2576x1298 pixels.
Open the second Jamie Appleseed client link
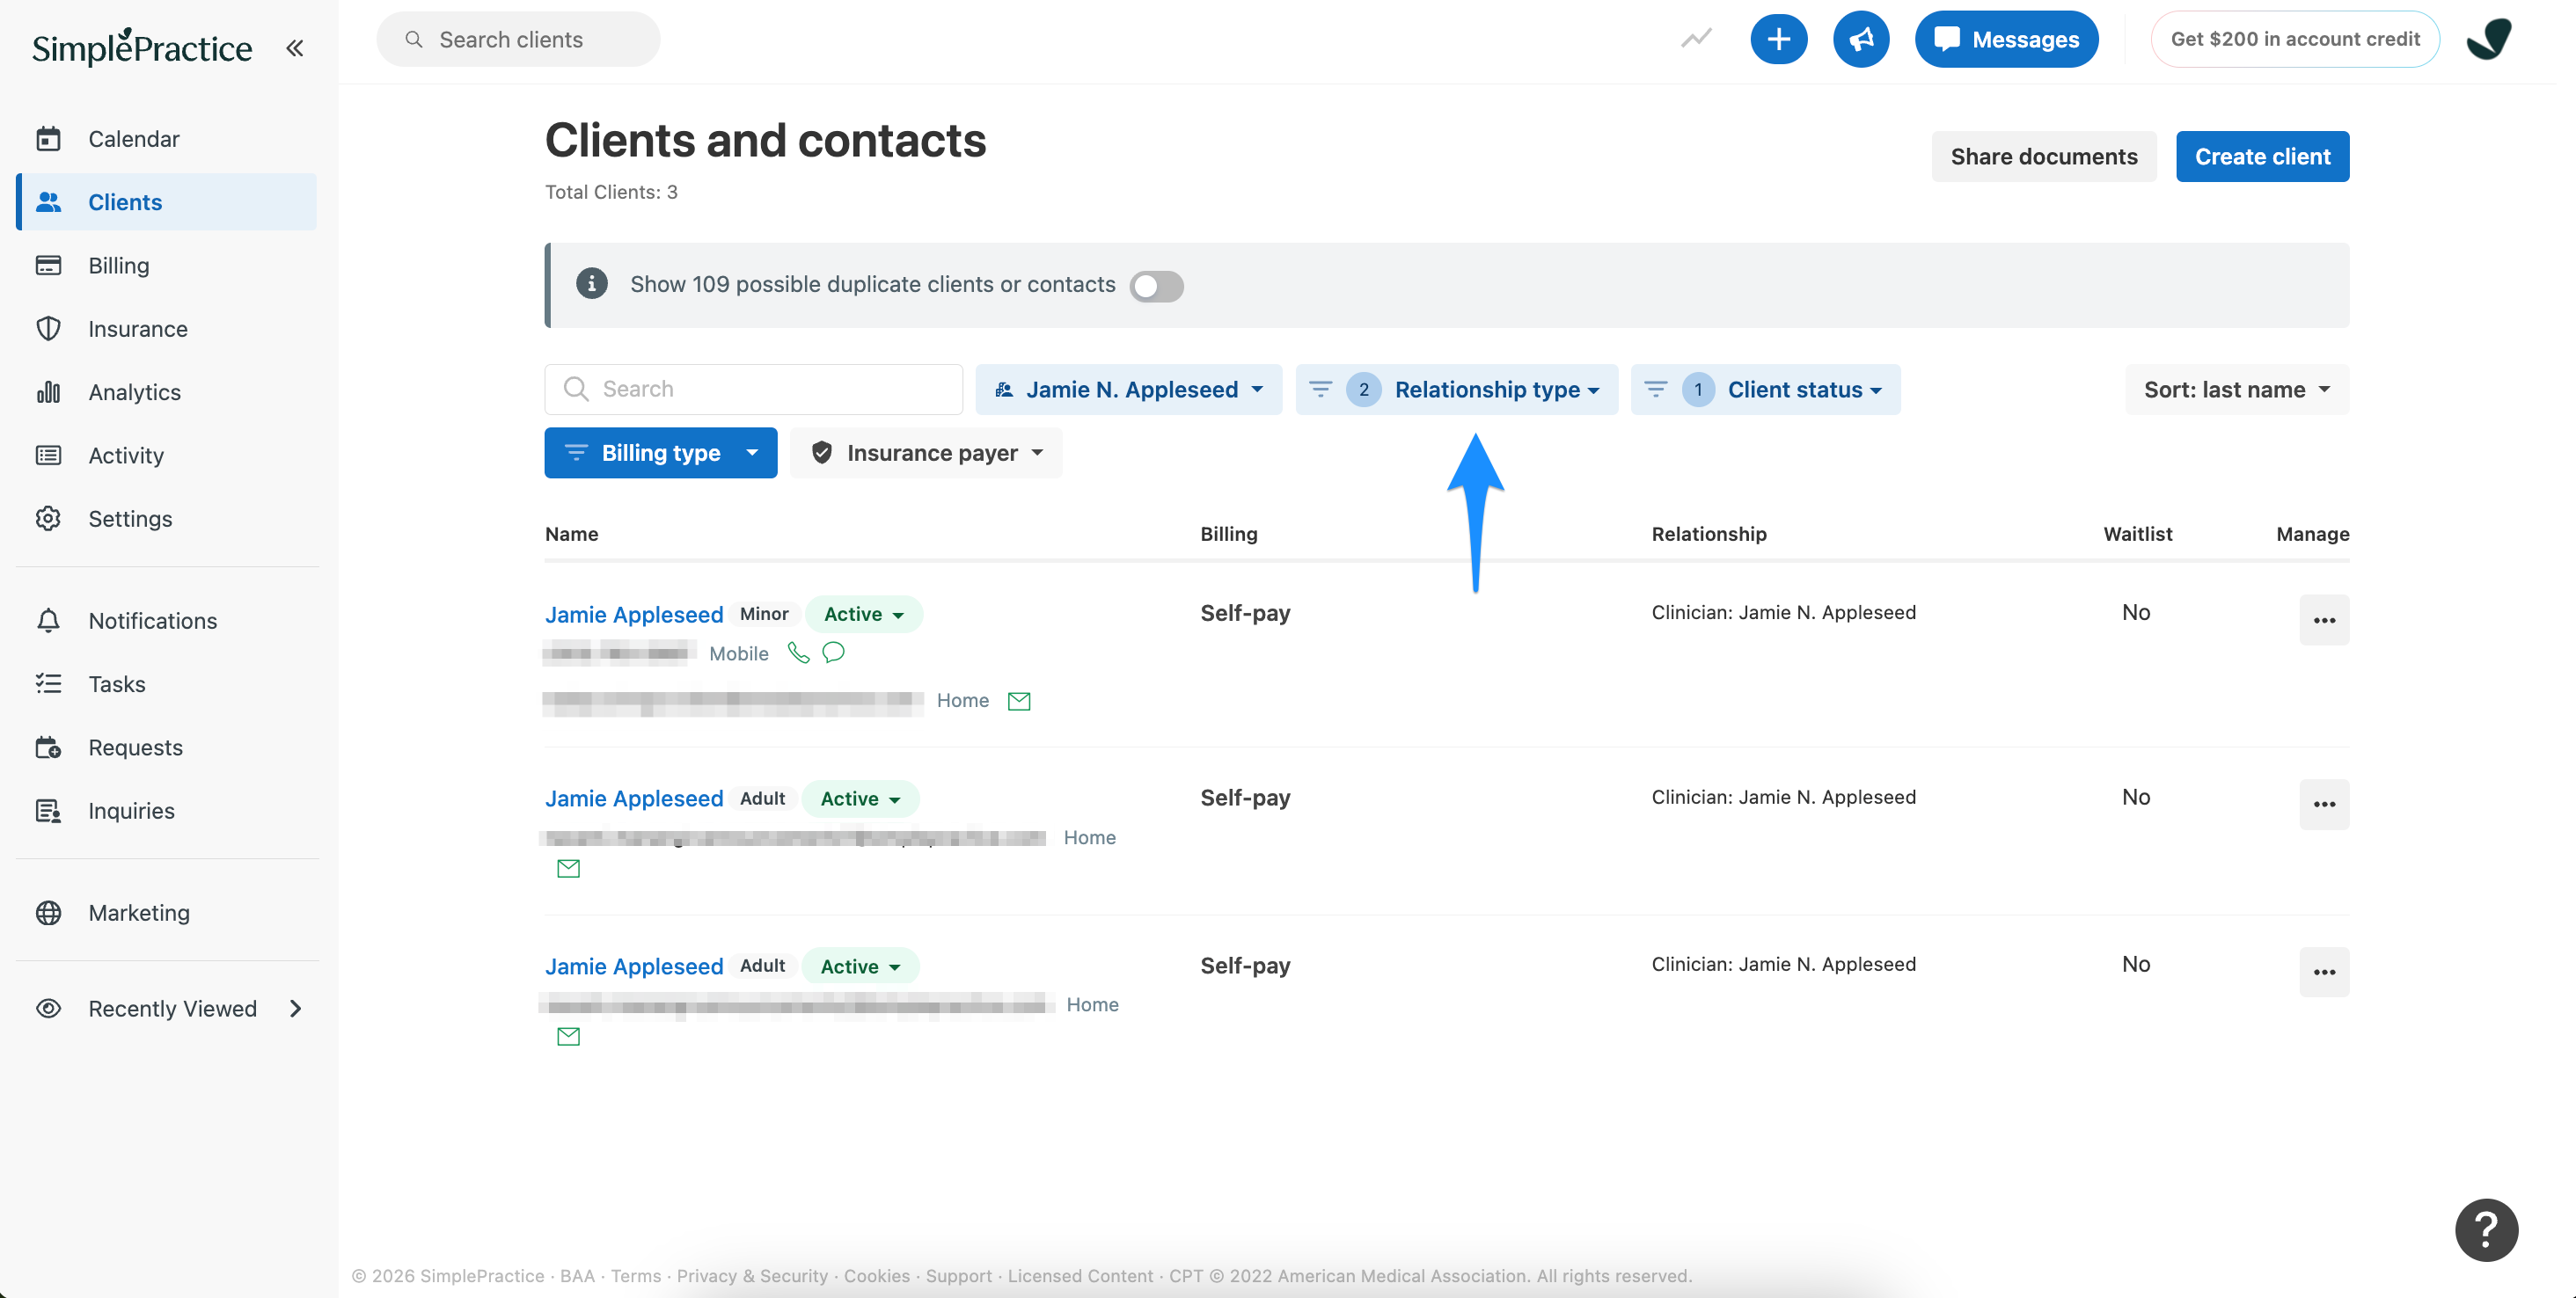tap(633, 798)
